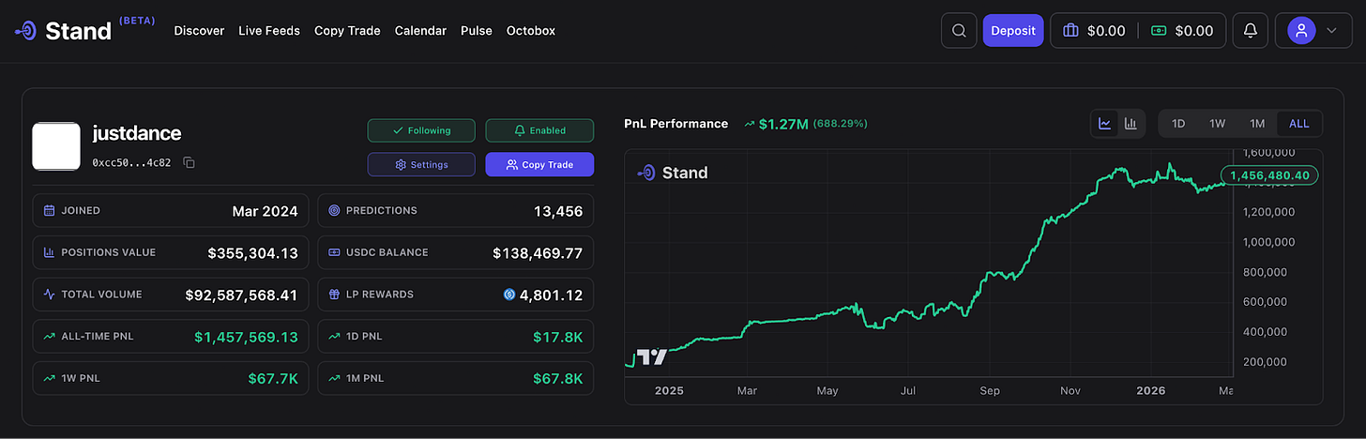The image size is (1366, 439).
Task: Click the trend icon beside 1D PNL
Action: coord(334,336)
